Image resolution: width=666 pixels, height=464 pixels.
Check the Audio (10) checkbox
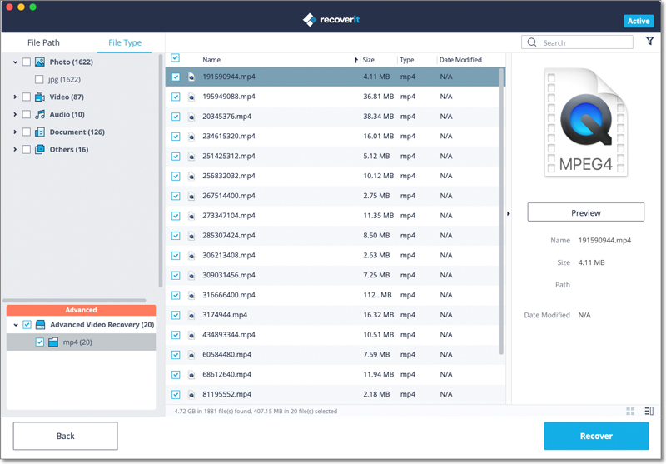(x=27, y=114)
